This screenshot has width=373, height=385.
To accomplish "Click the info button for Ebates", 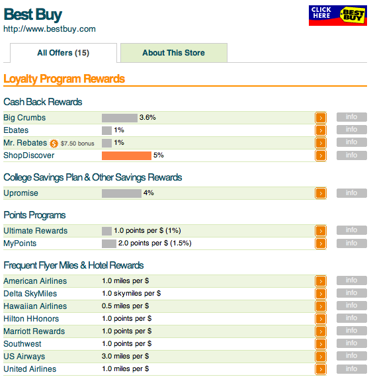I will click(352, 130).
